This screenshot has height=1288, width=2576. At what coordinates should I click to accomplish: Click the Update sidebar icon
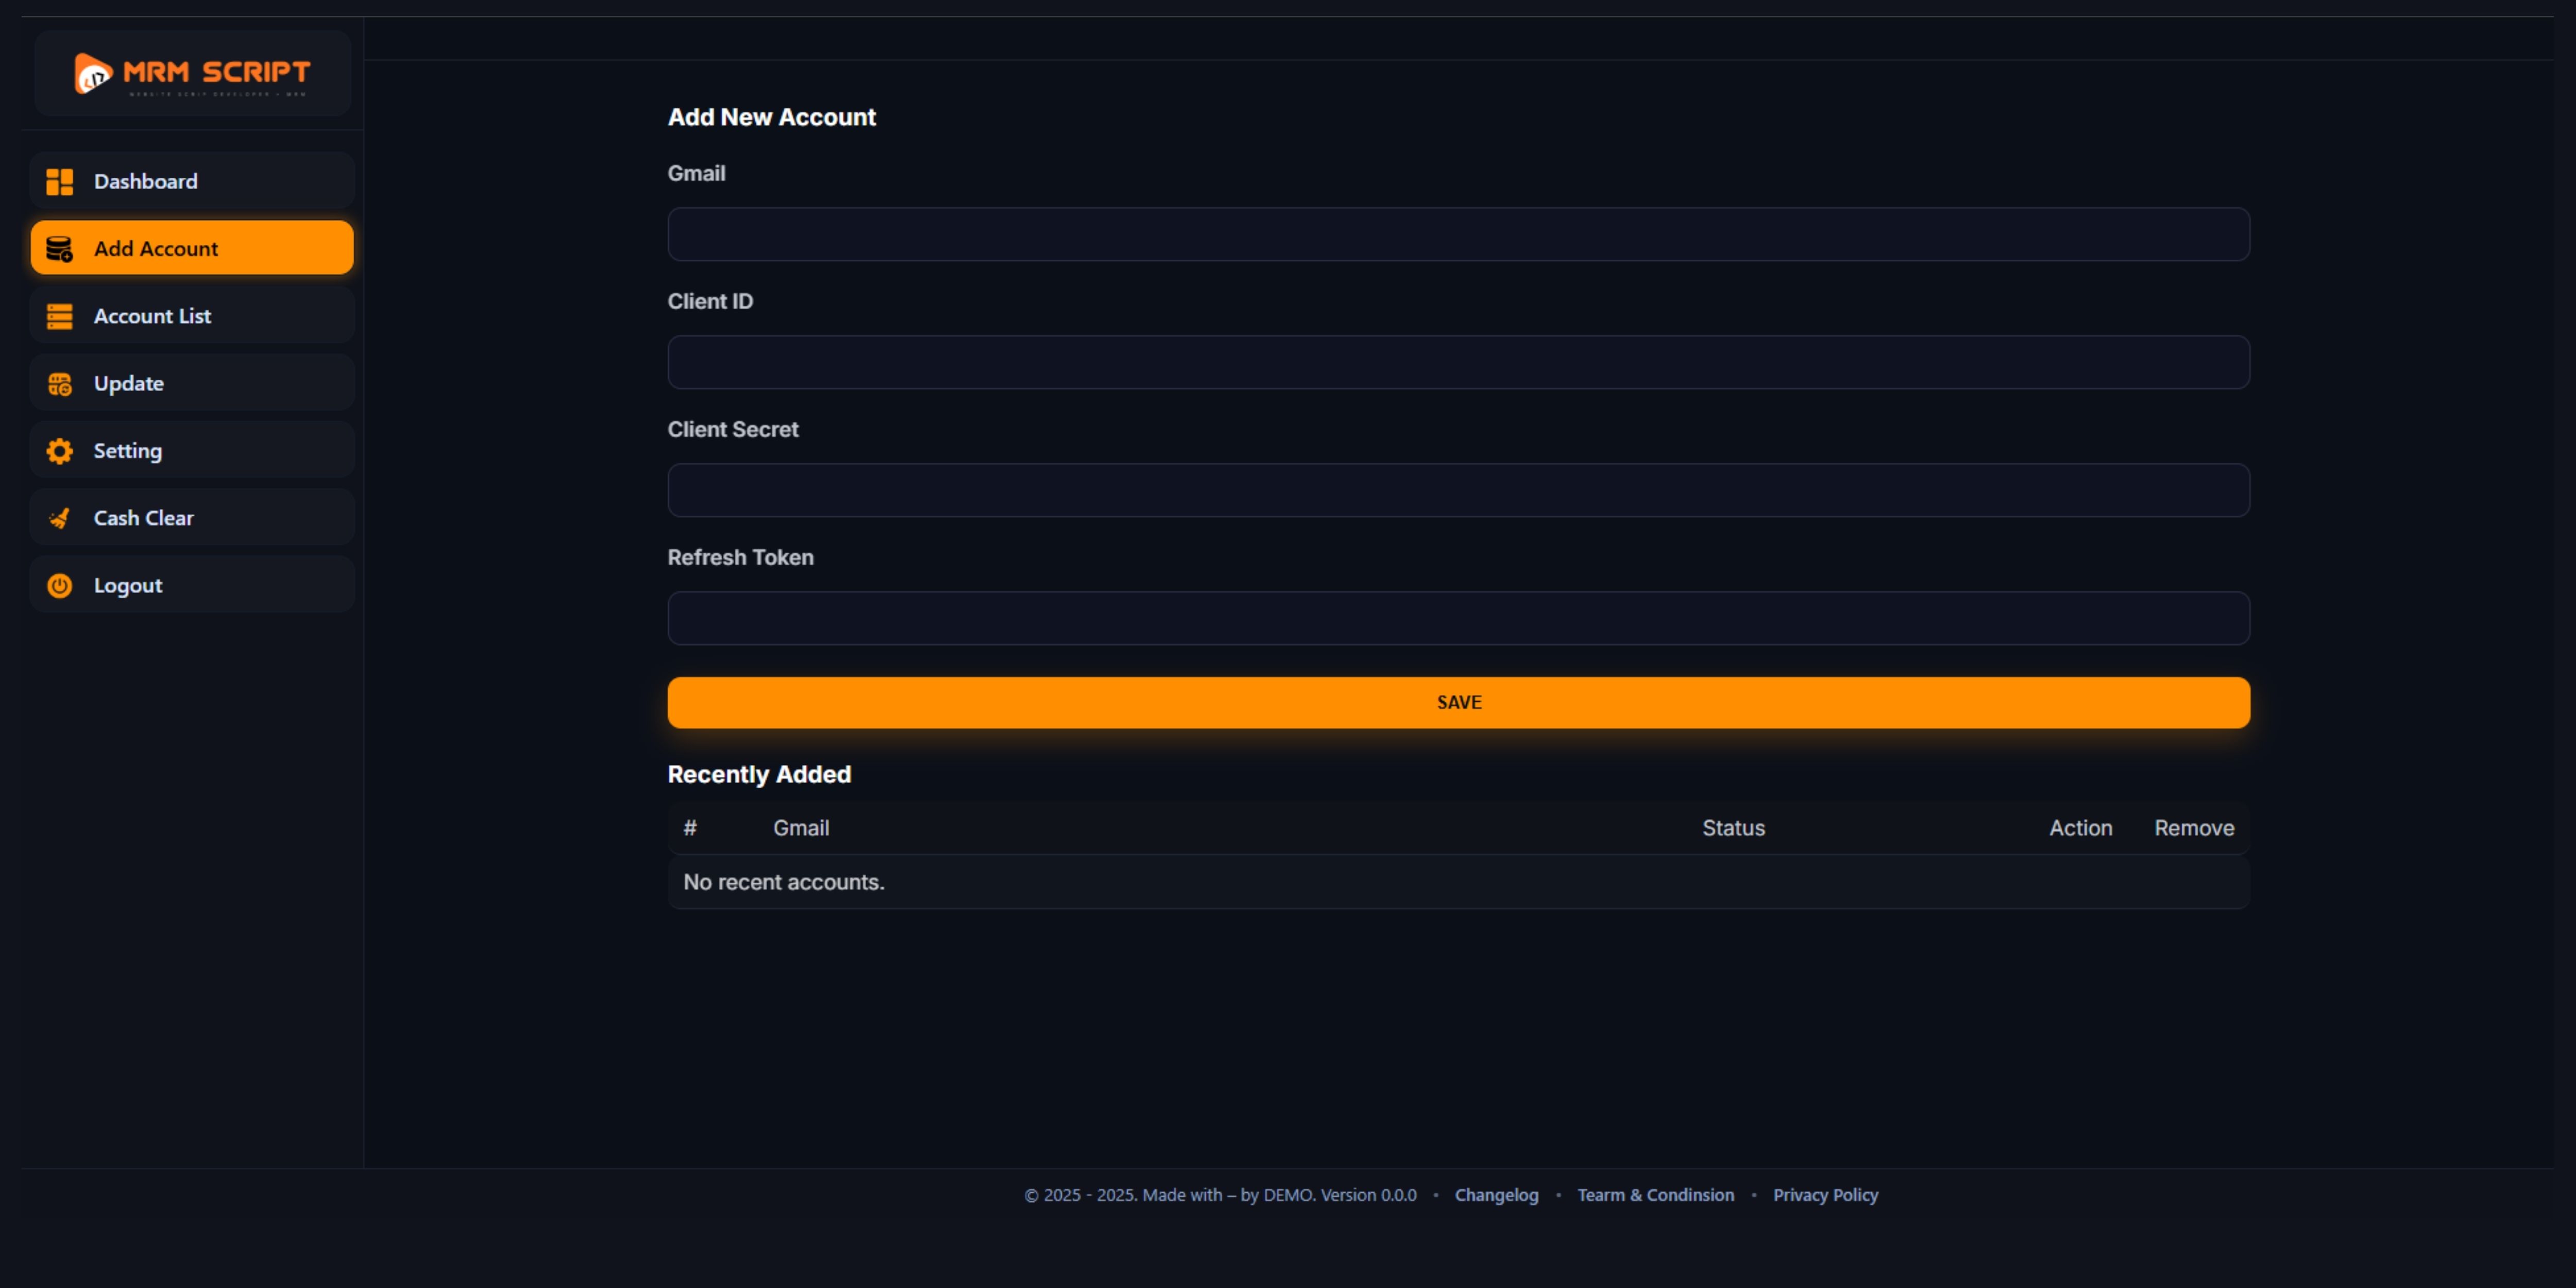(60, 383)
